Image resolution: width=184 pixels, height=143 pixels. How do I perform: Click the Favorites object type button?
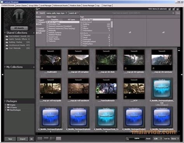(54, 20)
